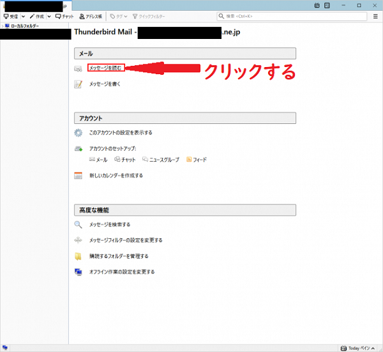Select ローカルフォルダー in folder pane
Image resolution: width=383 pixels, height=352 pixels.
[x=24, y=26]
